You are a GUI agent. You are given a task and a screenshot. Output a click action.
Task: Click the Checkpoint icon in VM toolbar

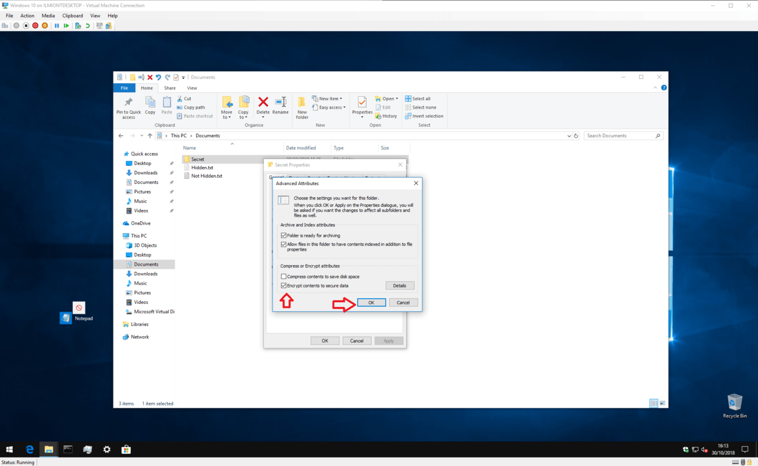pos(78,26)
